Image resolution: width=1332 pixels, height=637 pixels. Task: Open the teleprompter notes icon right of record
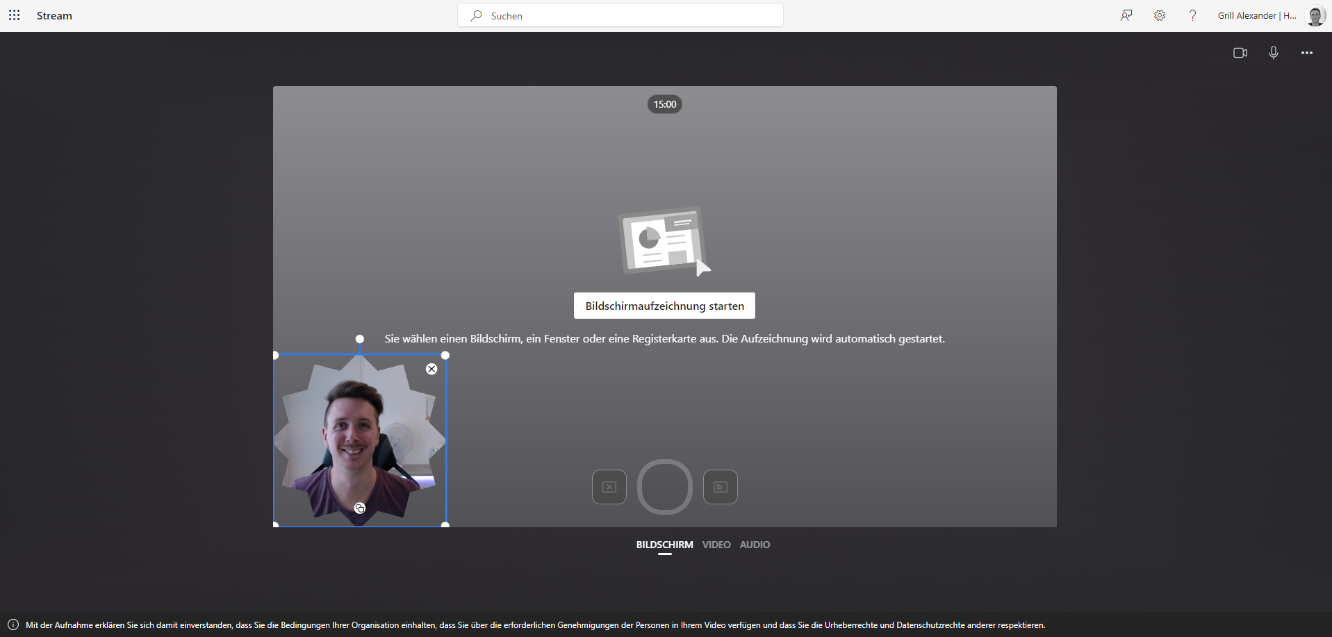tap(721, 487)
